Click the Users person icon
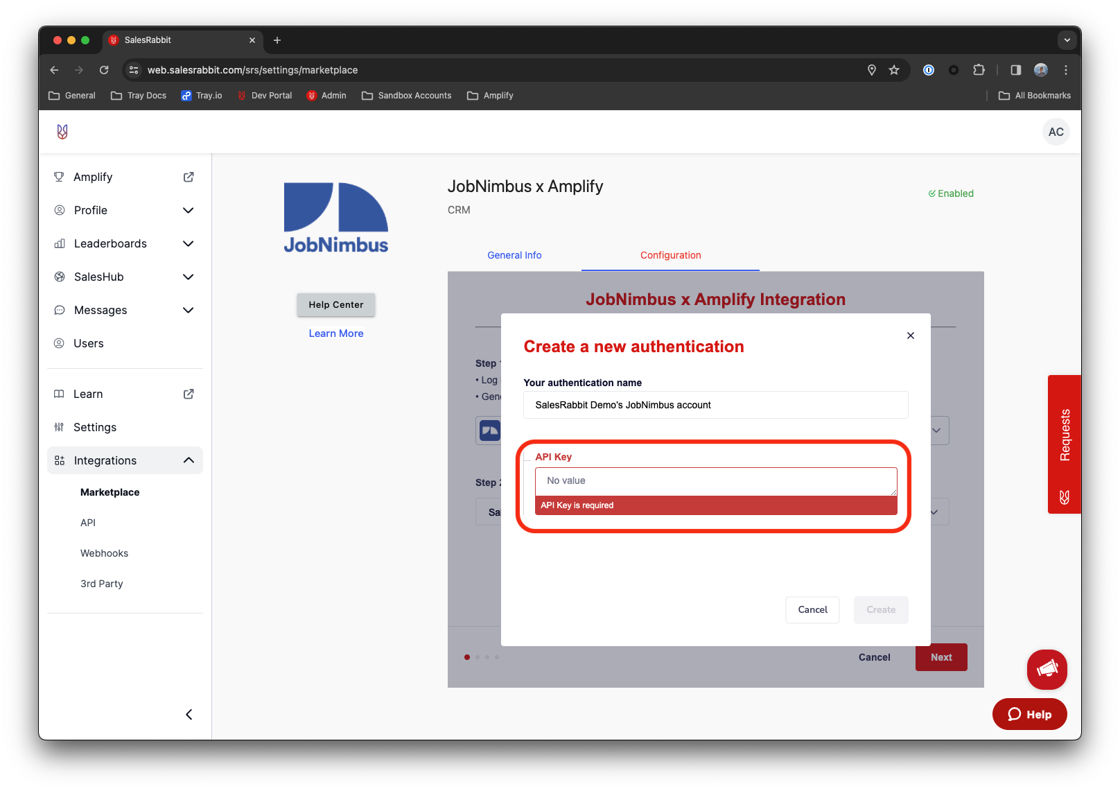The image size is (1120, 791). [x=60, y=343]
